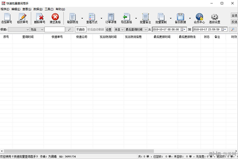Click the QQ: 34991734 status bar text
This screenshot has width=238, height=159.
pyautogui.click(x=67, y=156)
